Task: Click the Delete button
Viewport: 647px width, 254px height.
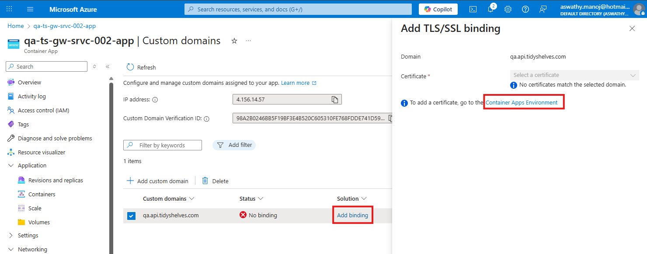Action: point(215,181)
